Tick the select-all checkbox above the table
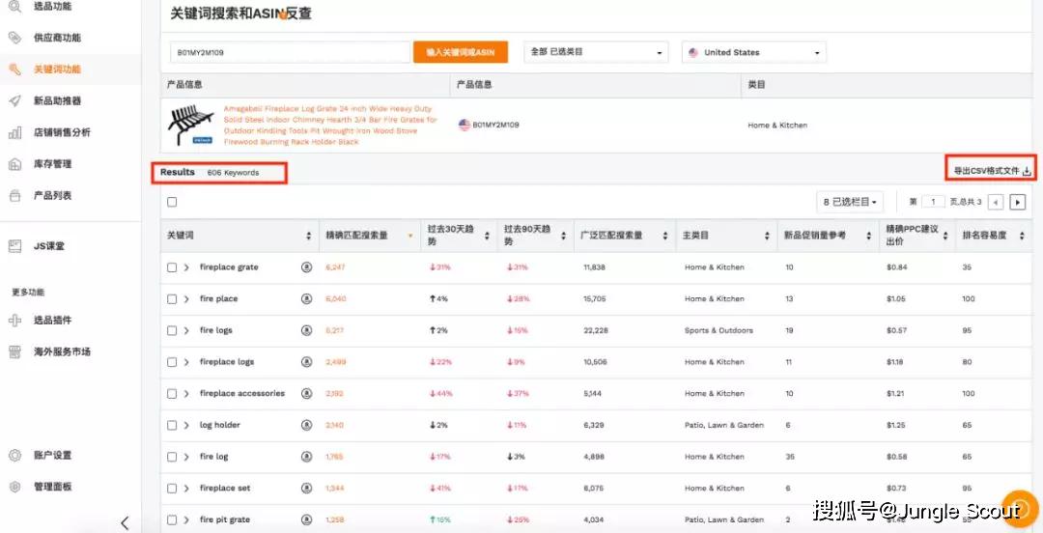 172,202
